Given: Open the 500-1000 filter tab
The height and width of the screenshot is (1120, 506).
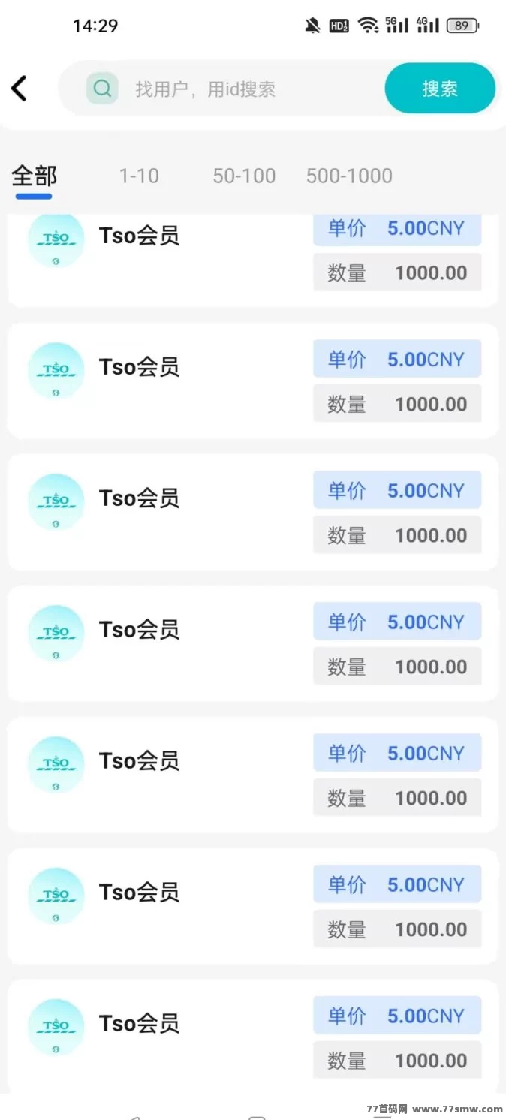Looking at the screenshot, I should (x=348, y=176).
